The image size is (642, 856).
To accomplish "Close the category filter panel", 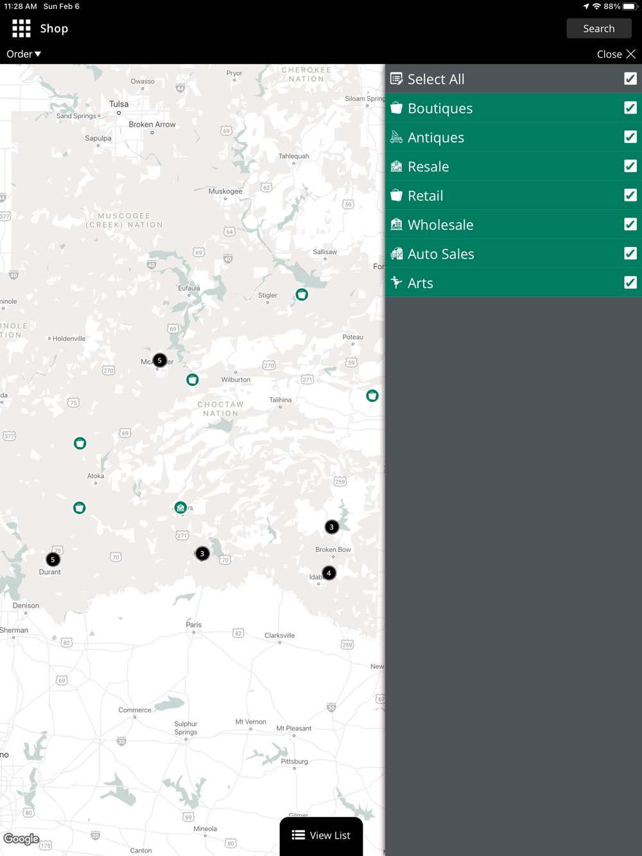I will 616,54.
